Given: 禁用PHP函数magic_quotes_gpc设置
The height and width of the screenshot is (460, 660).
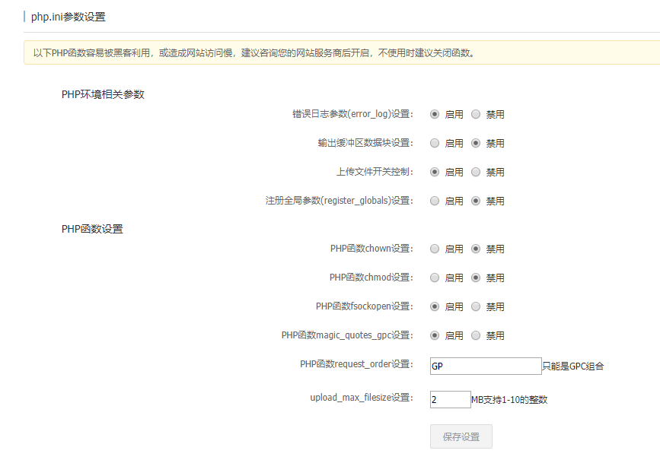Looking at the screenshot, I should 476,335.
